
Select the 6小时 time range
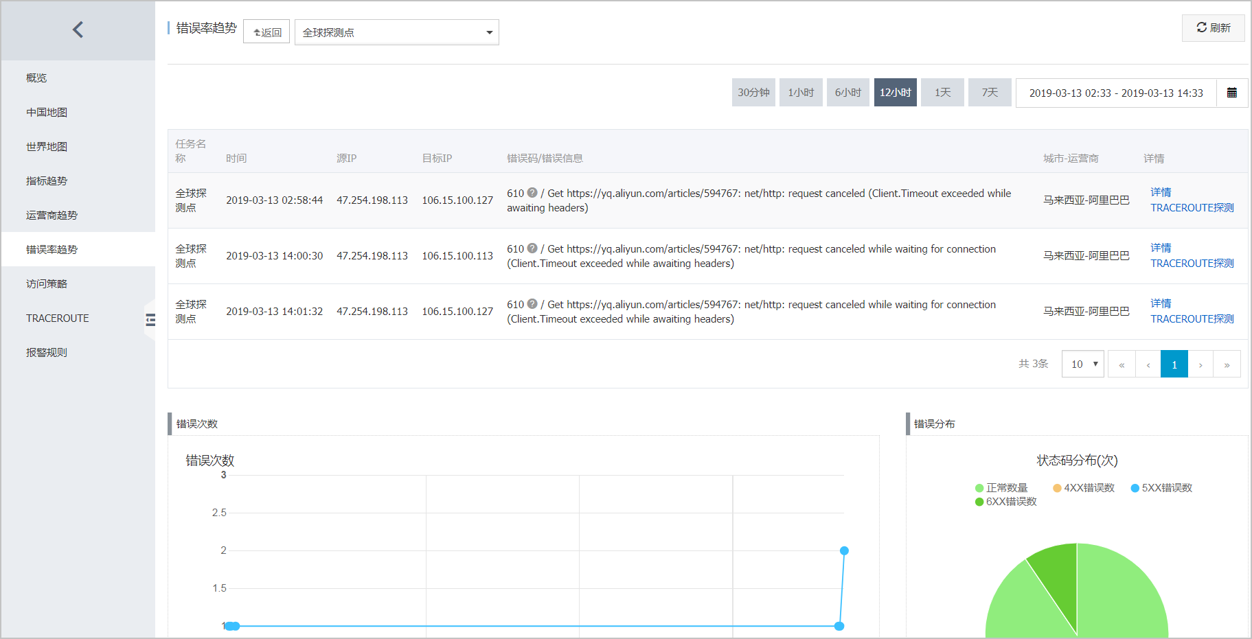coord(848,93)
